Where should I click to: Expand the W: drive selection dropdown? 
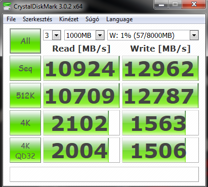click(x=194, y=35)
